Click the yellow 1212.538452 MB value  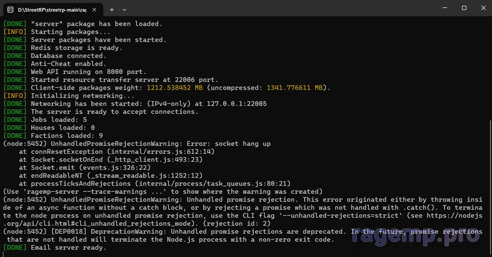175,88
